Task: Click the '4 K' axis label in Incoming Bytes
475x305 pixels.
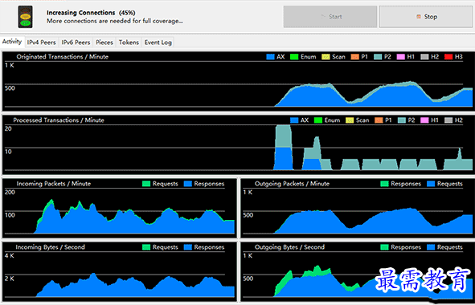Action: click(x=9, y=256)
